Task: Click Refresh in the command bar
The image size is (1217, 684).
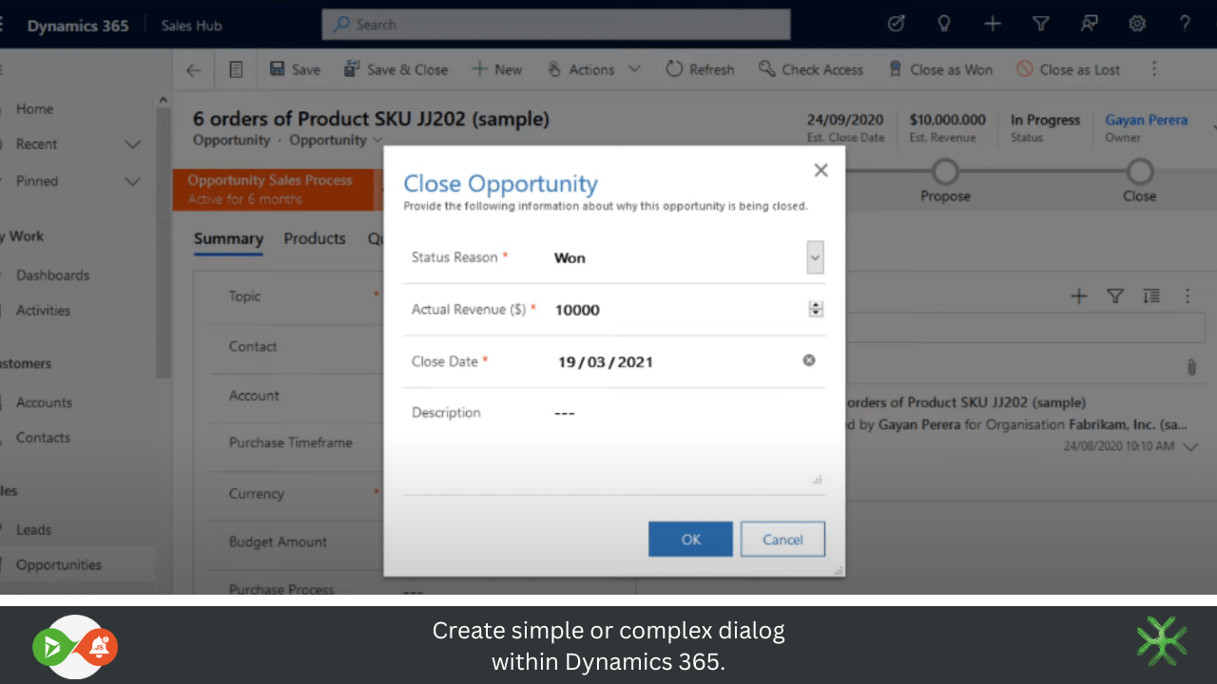Action: pyautogui.click(x=700, y=69)
